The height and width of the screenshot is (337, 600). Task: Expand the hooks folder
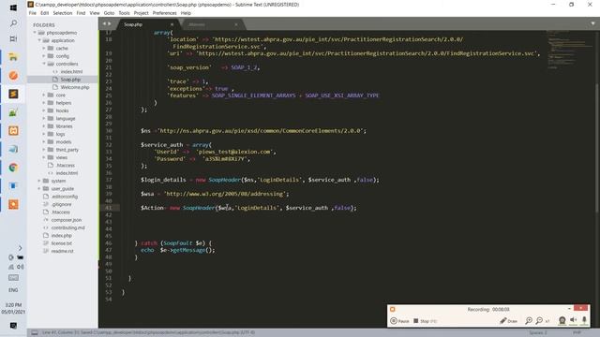pyautogui.click(x=44, y=110)
